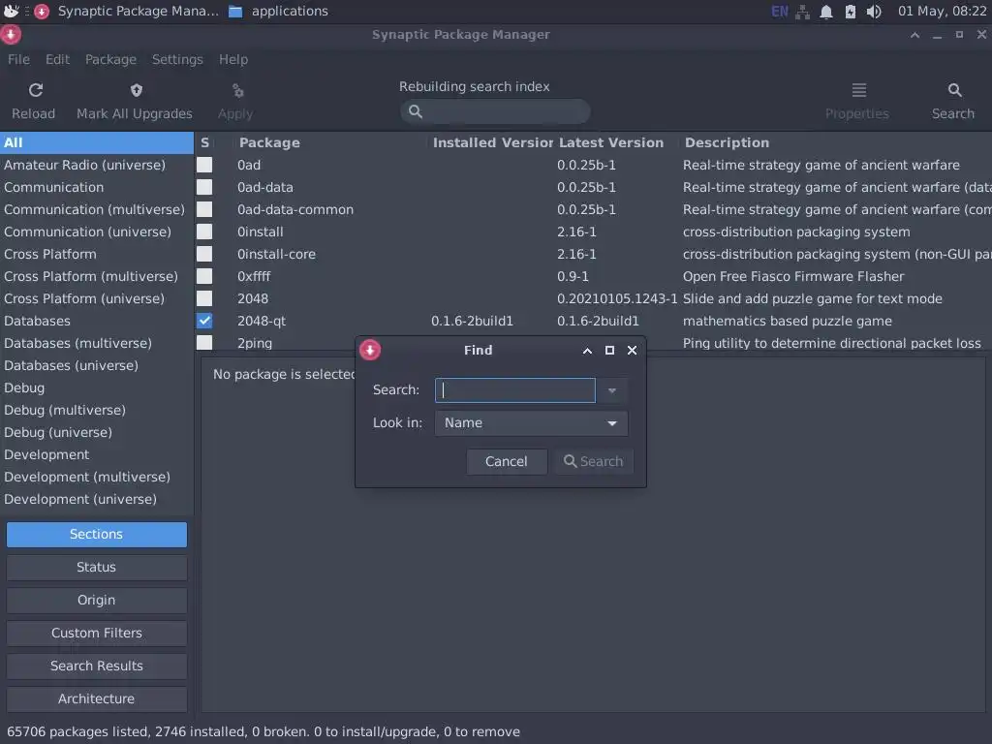Open the notifications bell icon

826,12
